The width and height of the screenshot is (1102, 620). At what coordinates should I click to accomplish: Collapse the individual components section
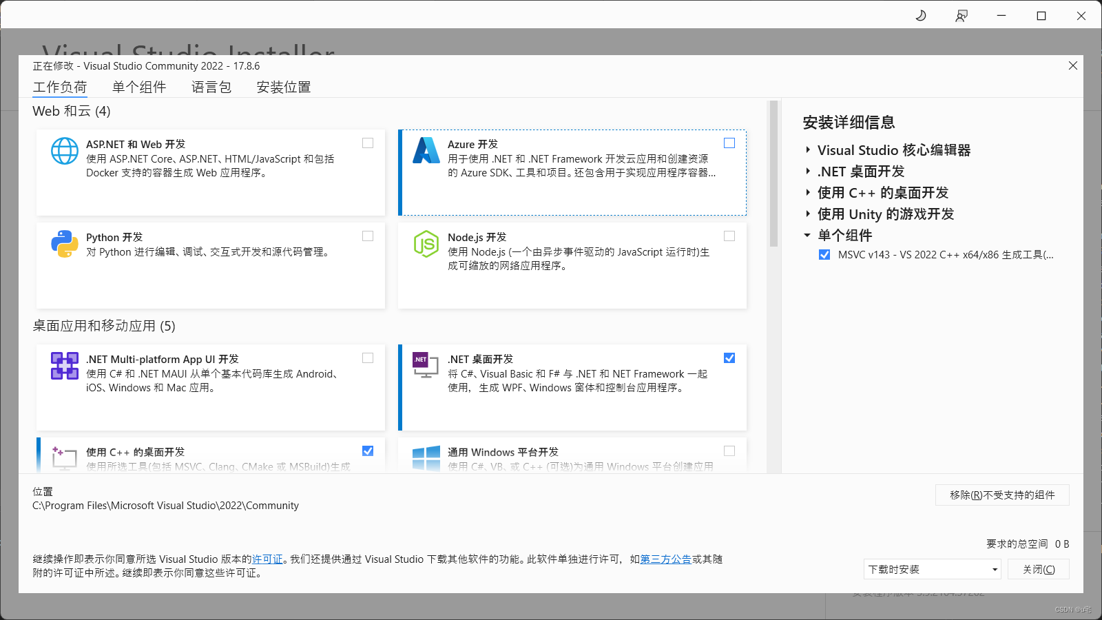[x=808, y=236]
